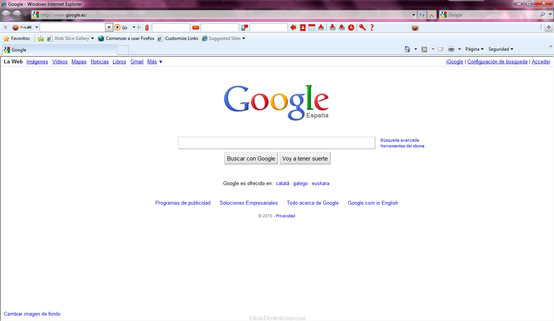This screenshot has width=554, height=321.
Task: Open search provider dropdown arrow
Action: click(x=551, y=15)
